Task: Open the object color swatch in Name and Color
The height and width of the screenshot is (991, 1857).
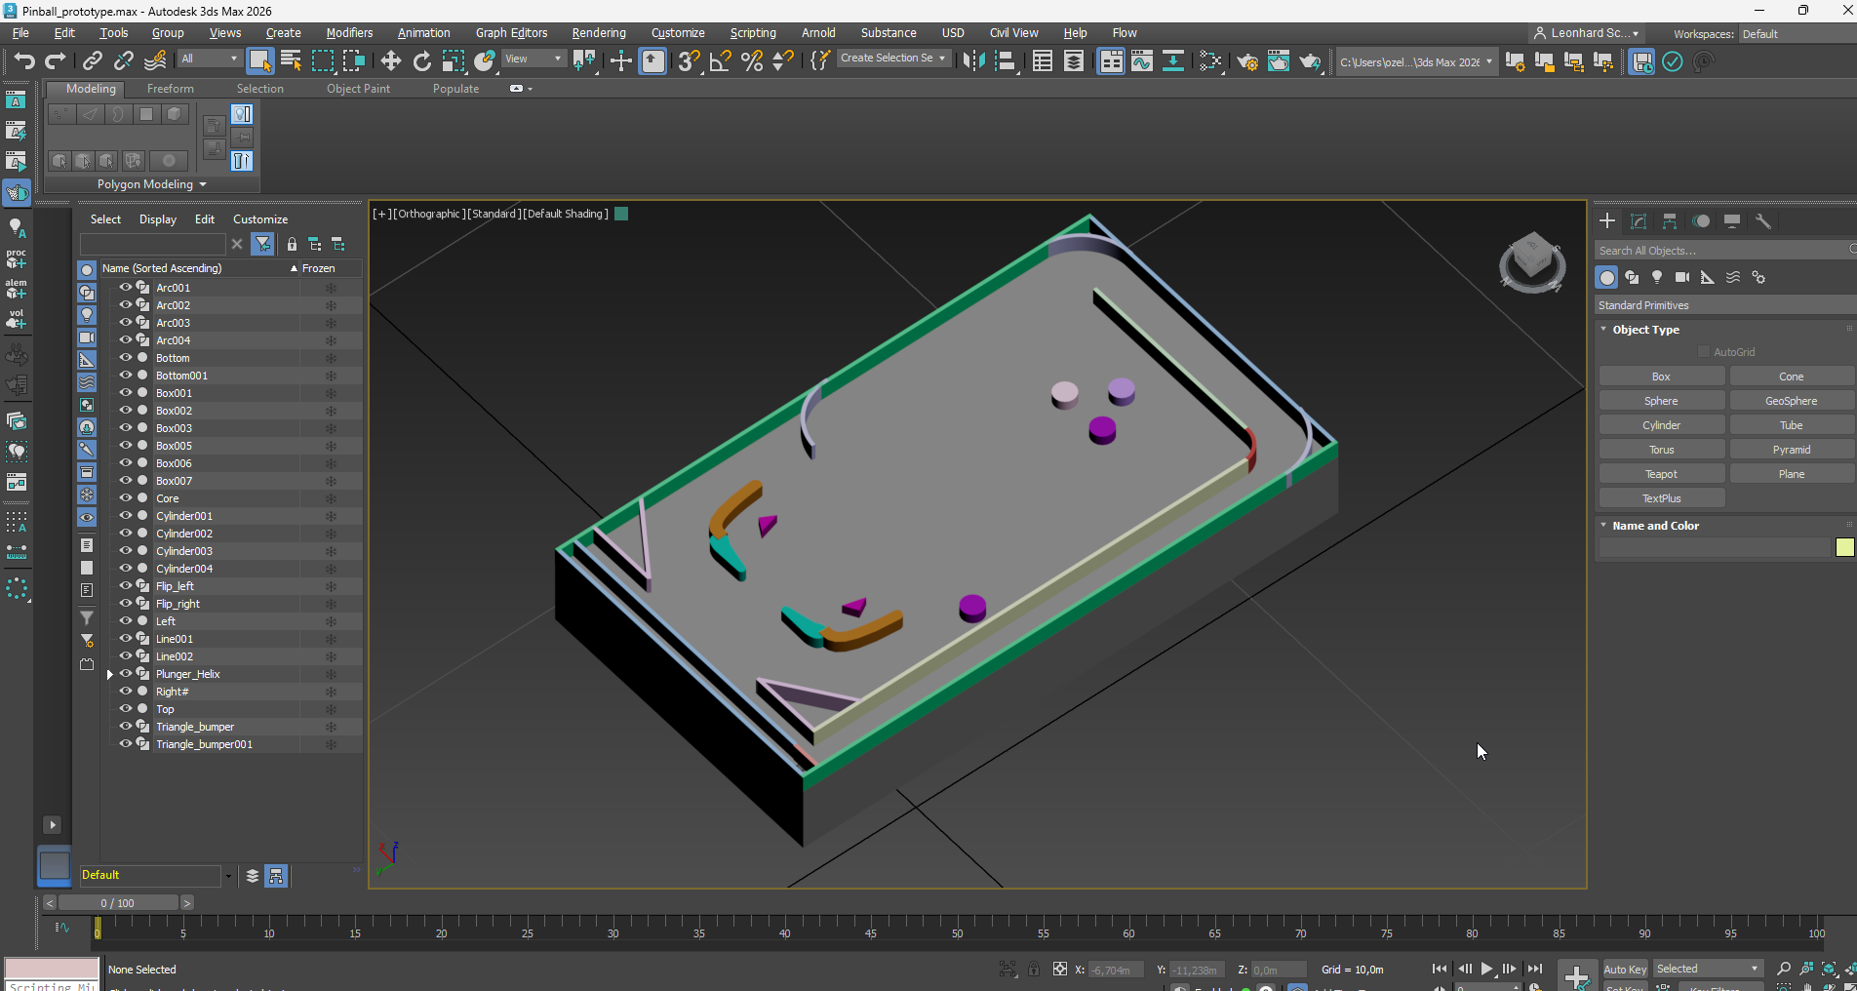Action: click(1844, 548)
